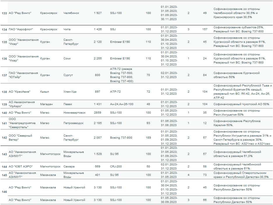
Task: Click destination Нижневартовск
Action: tap(75, 113)
